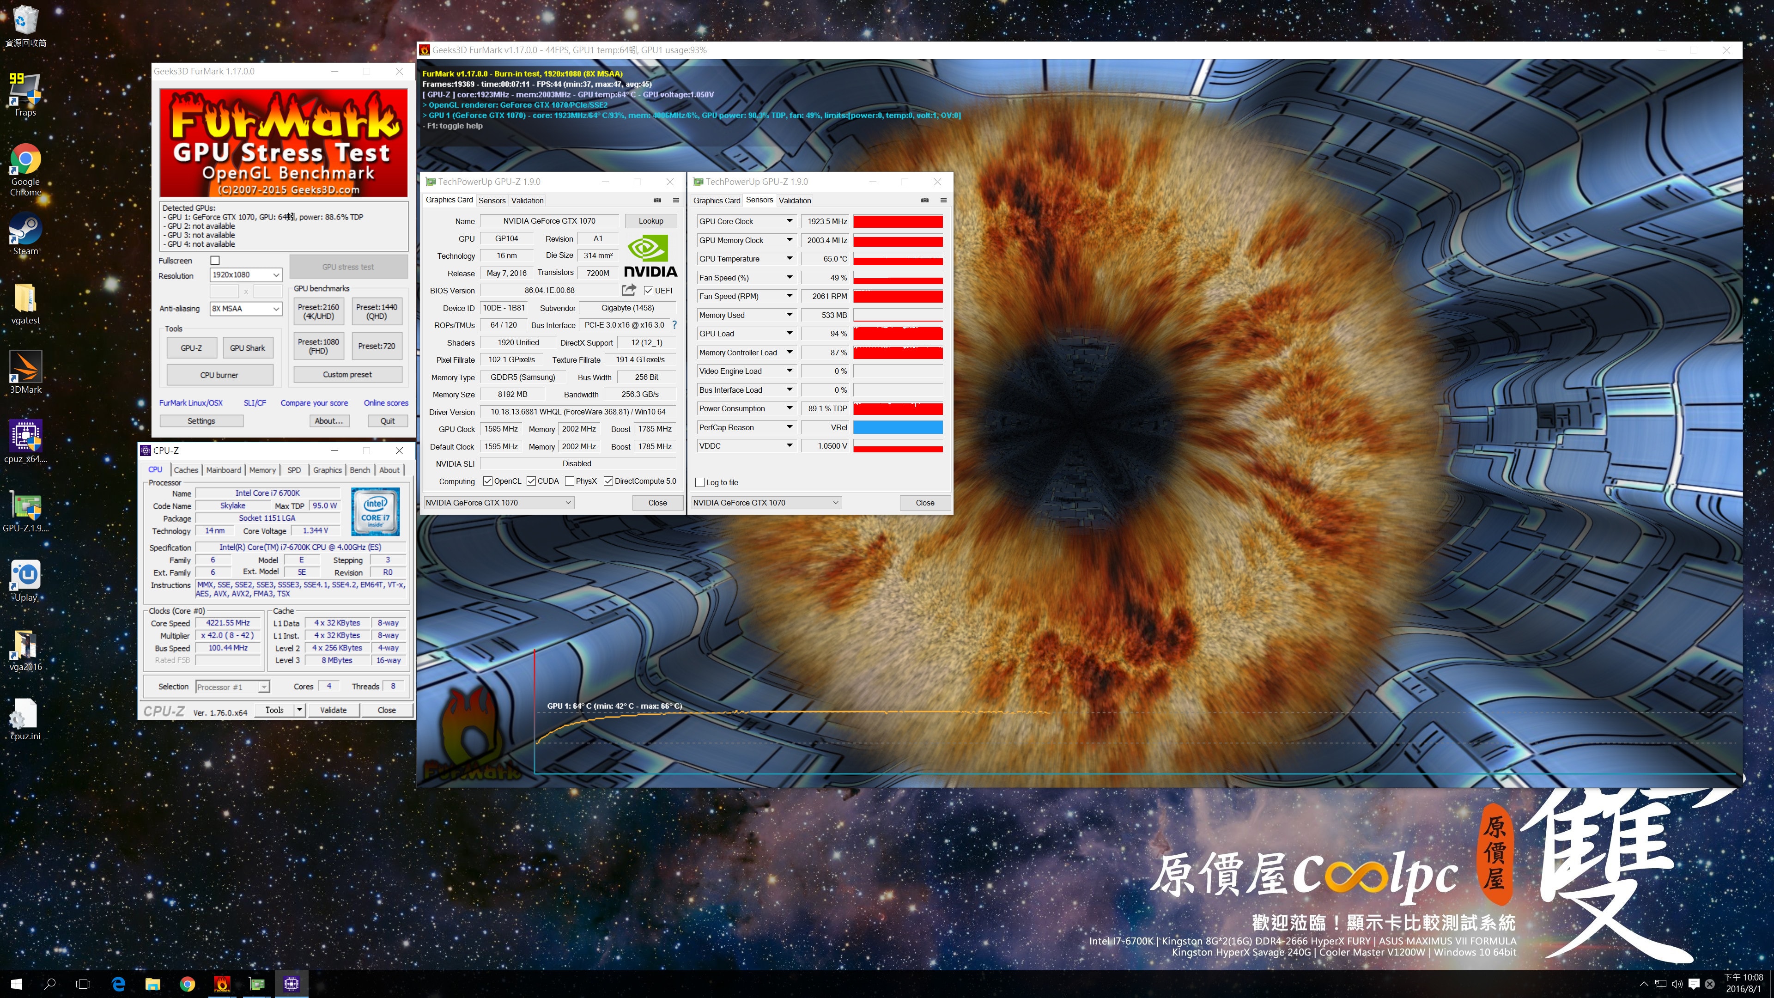Open the hamburger menu in GPU-Z Graphics Card window
1774x998 pixels.
(676, 201)
